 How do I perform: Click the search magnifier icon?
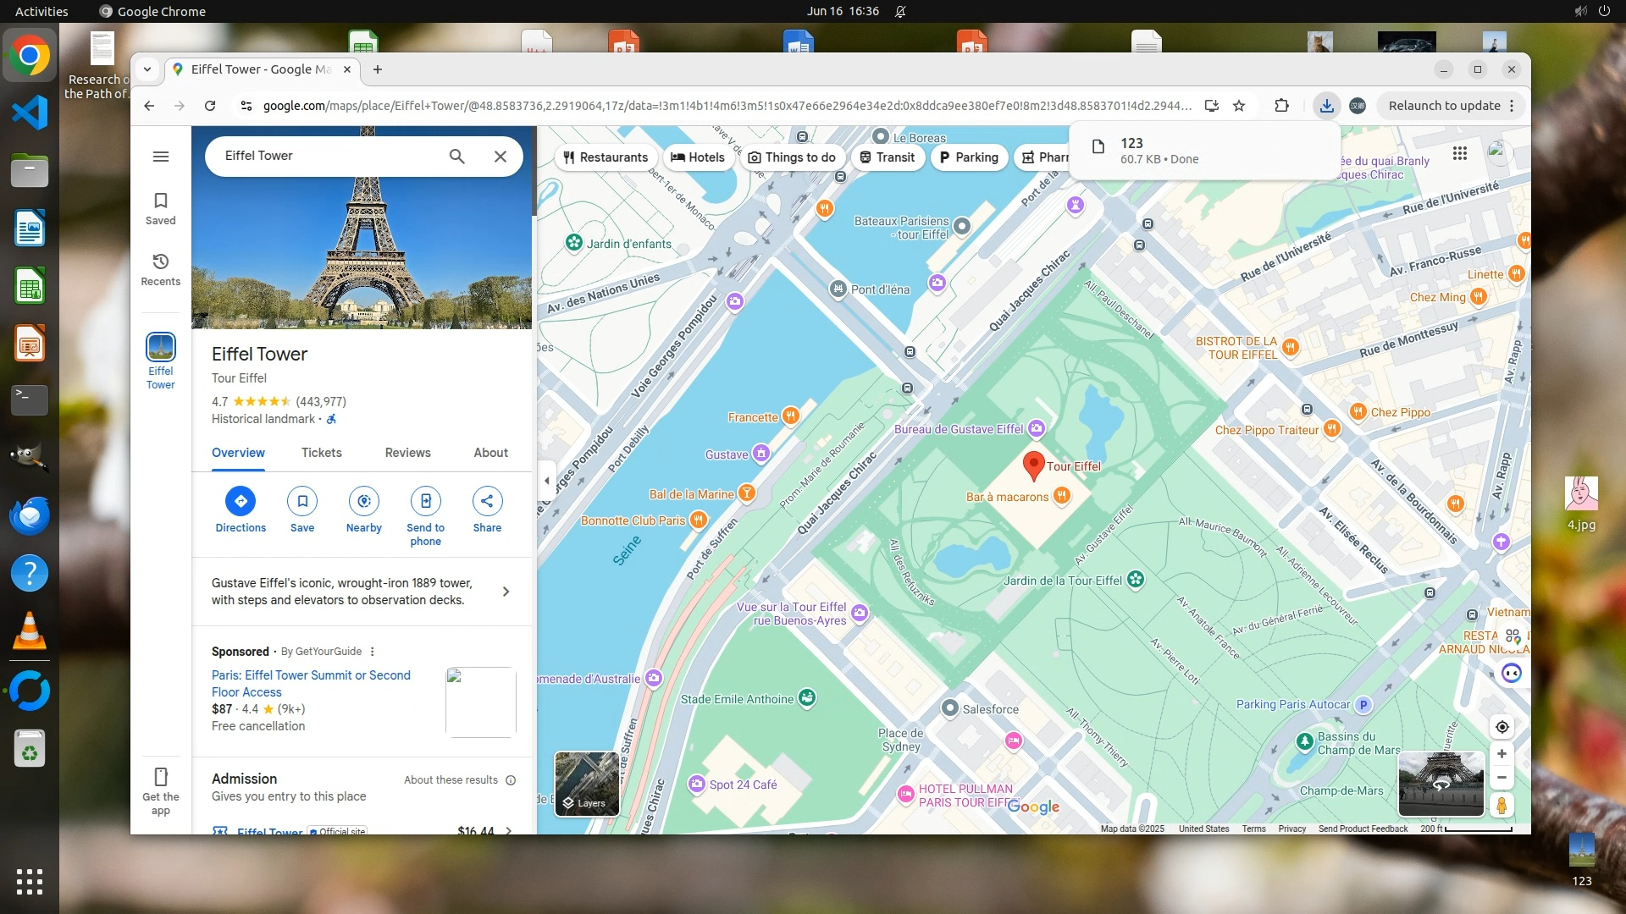(x=456, y=157)
